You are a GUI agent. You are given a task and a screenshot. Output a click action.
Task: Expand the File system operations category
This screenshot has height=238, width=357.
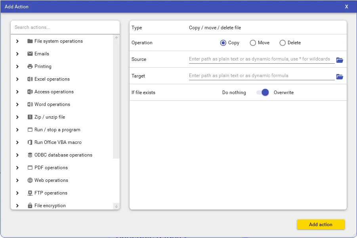click(x=17, y=41)
